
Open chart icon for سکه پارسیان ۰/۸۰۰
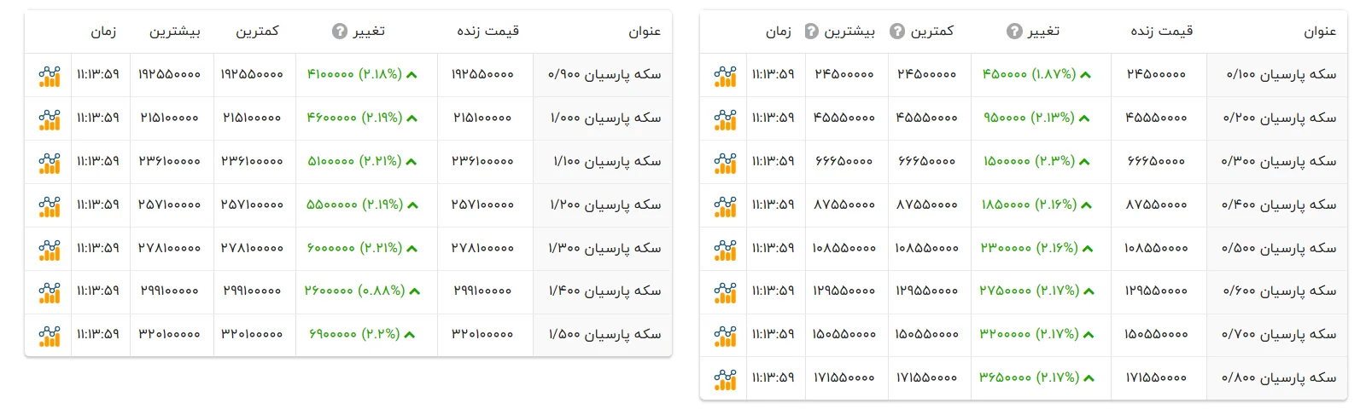[x=725, y=379]
